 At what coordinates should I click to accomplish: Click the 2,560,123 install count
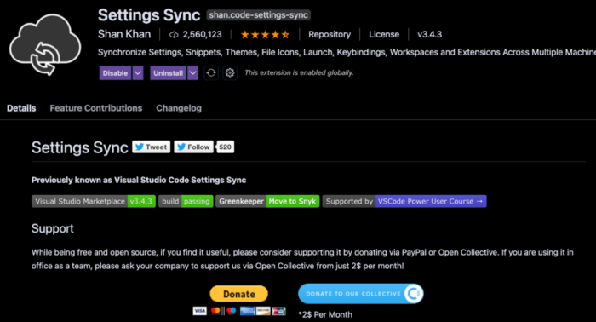(202, 35)
